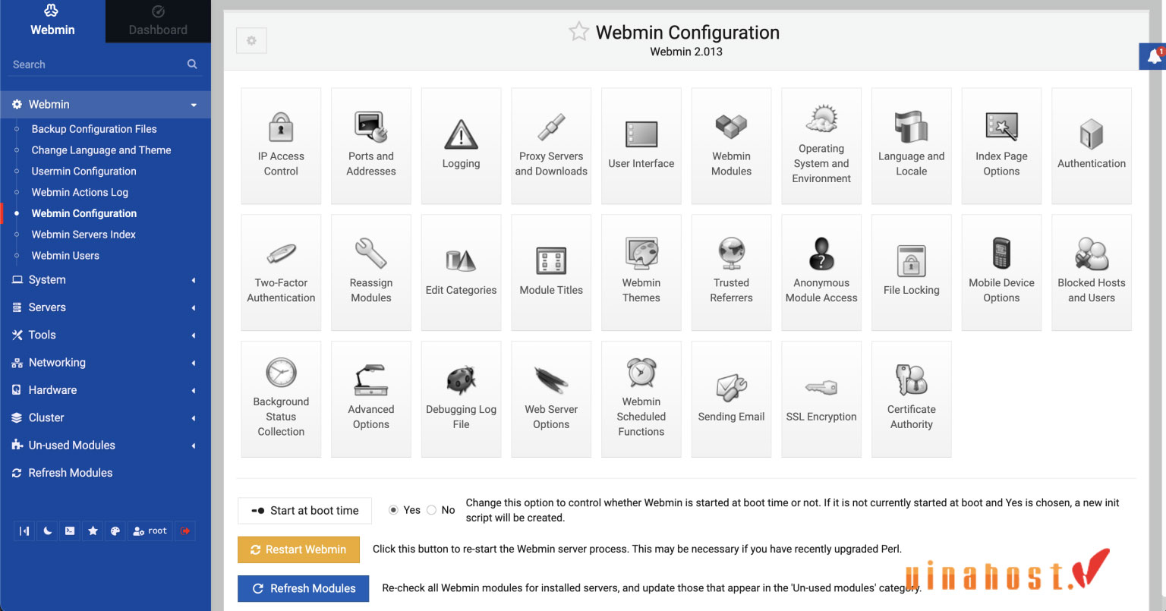
Task: Open Webmin Scheduled Functions
Action: coord(641,399)
